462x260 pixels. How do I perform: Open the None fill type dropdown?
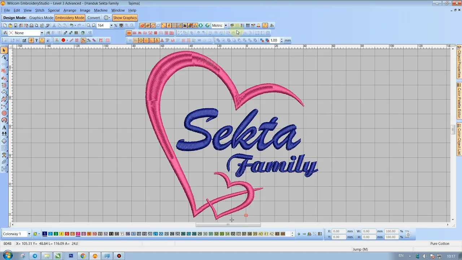tap(42, 33)
